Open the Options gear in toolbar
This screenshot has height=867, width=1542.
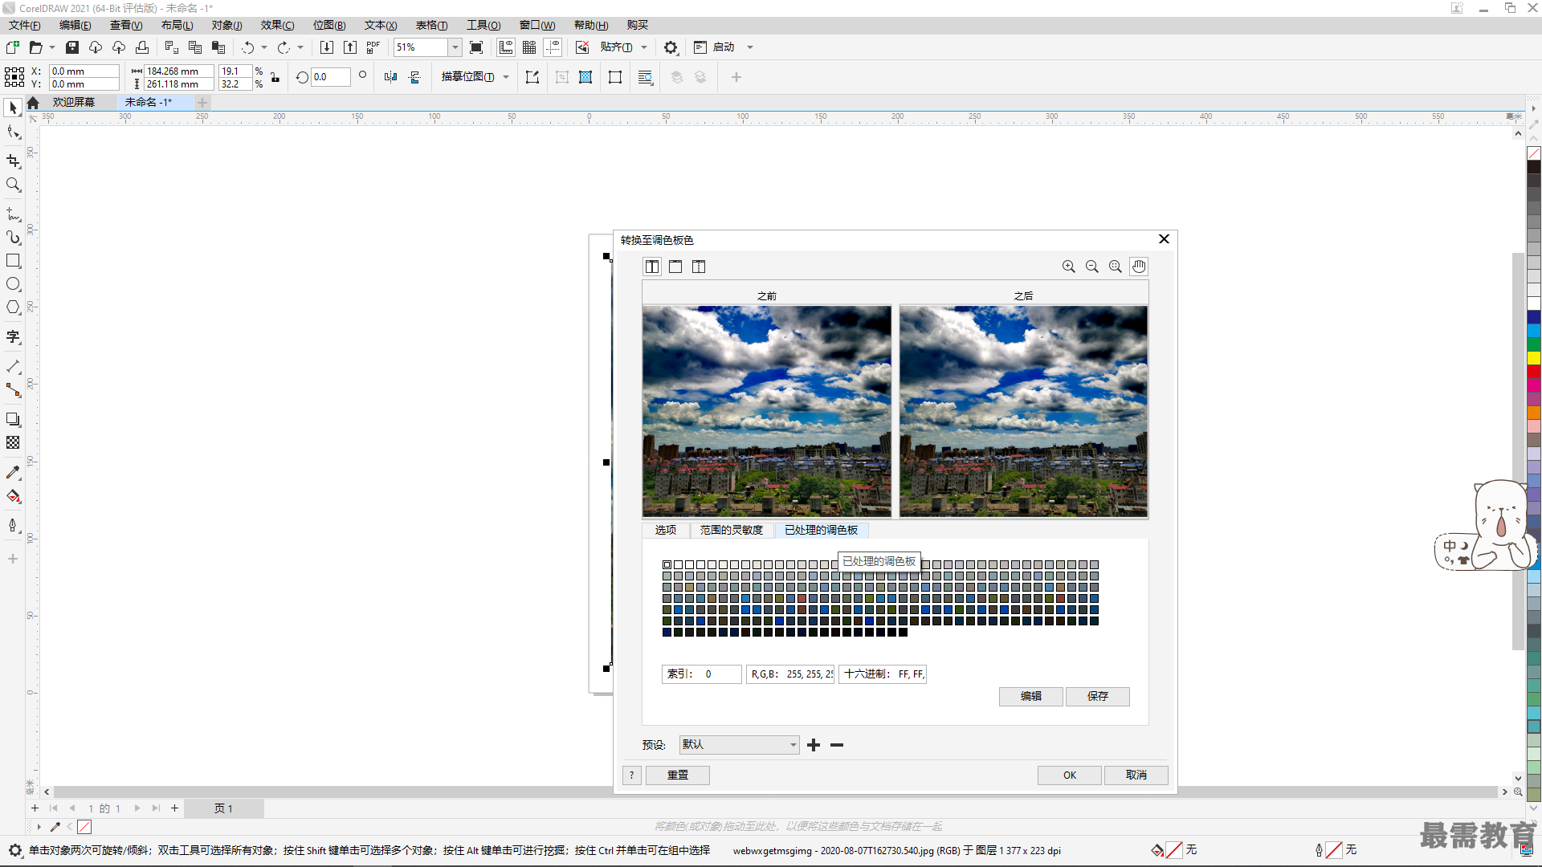(x=671, y=47)
